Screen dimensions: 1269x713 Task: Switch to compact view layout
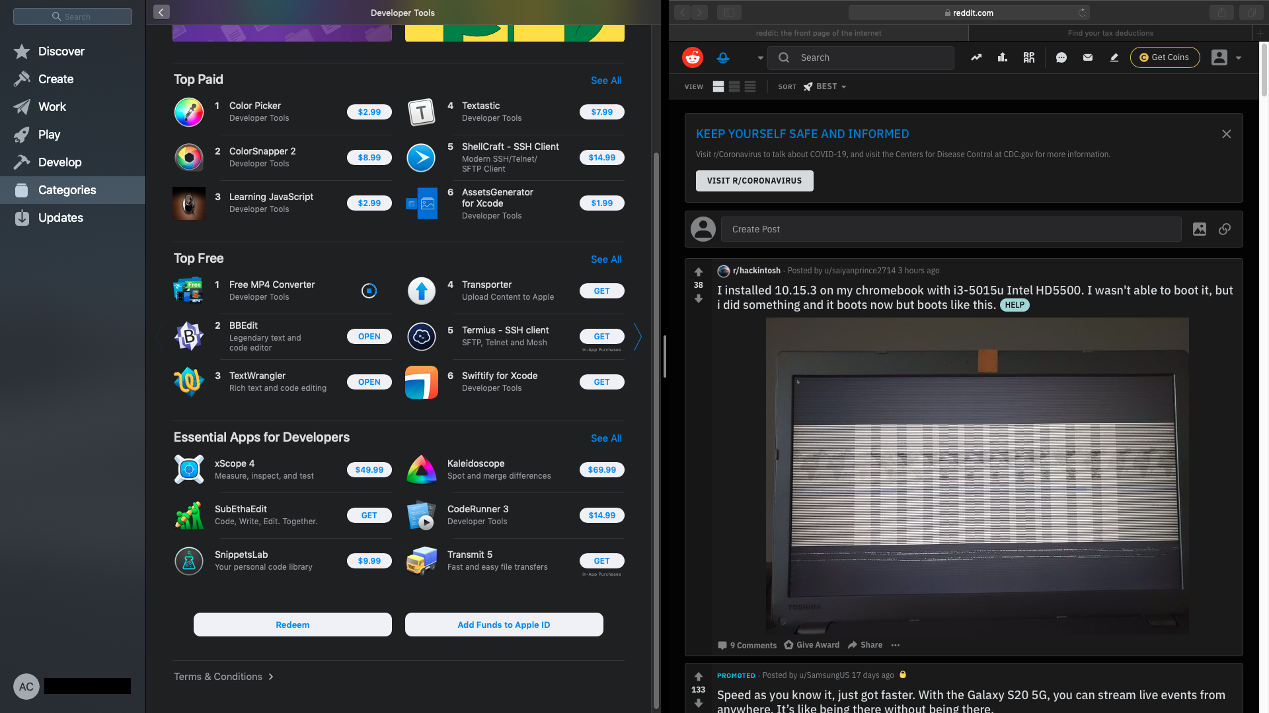click(750, 86)
